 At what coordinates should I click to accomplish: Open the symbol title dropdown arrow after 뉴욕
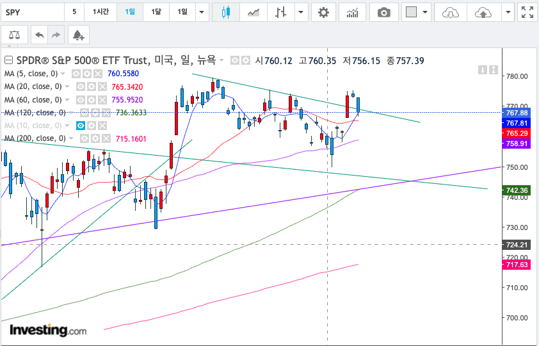tap(221, 60)
